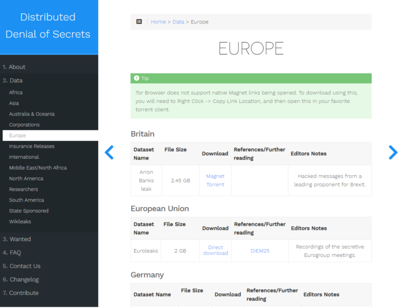This screenshot has width=403, height=308.
Task: Click the Tip info icon
Action: (x=137, y=78)
